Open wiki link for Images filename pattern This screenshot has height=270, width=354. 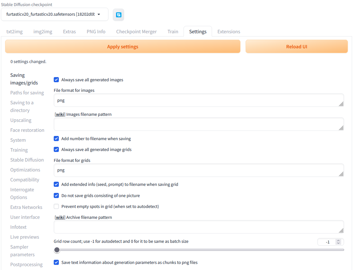(x=60, y=114)
